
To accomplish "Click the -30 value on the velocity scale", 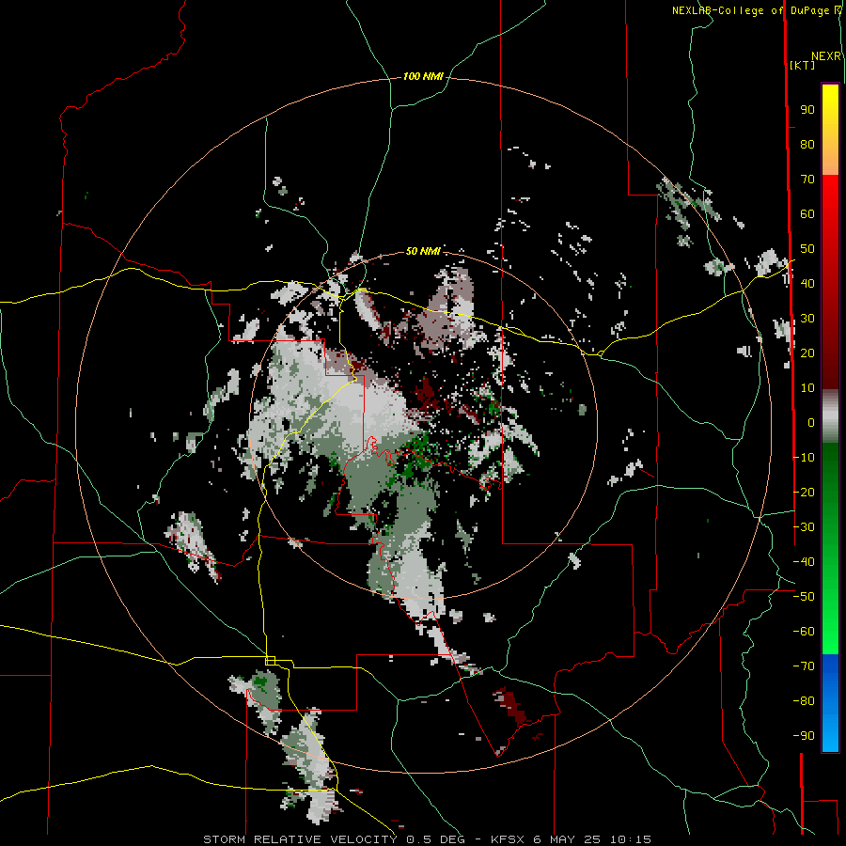I will [804, 527].
